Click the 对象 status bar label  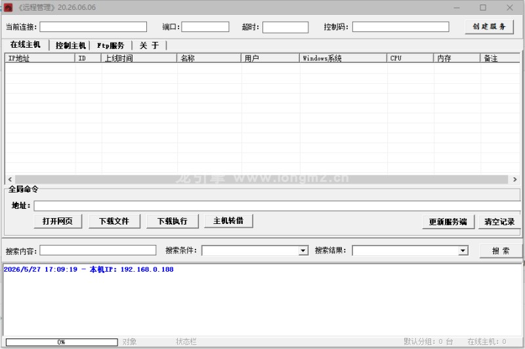point(129,342)
